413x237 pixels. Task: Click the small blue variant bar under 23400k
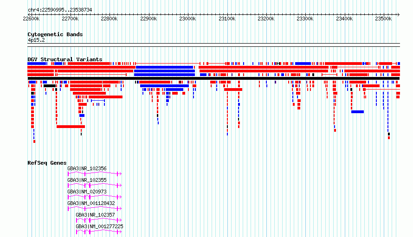pos(357,112)
